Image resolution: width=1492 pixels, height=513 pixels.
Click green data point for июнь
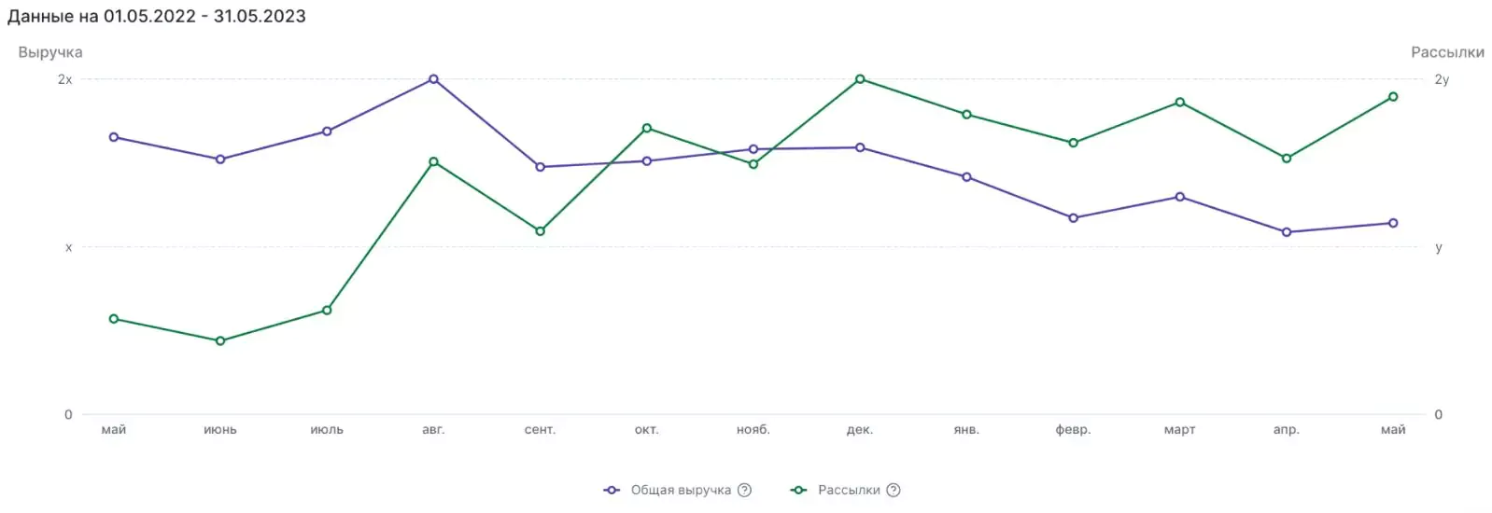[220, 341]
